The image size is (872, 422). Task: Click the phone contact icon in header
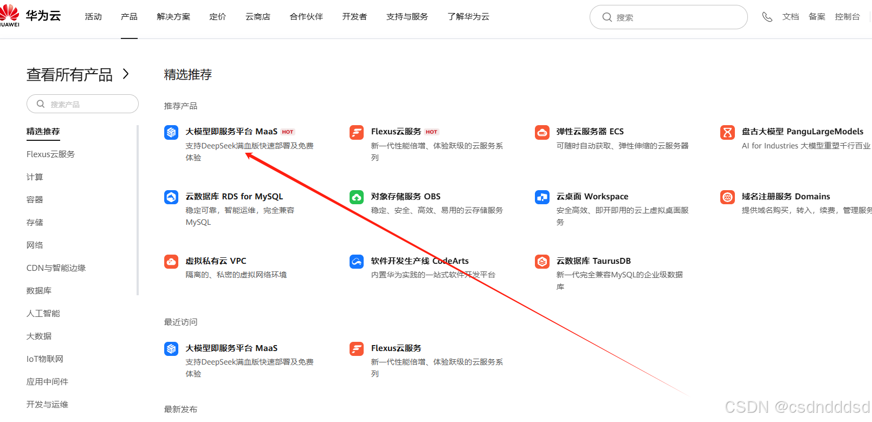tap(767, 17)
